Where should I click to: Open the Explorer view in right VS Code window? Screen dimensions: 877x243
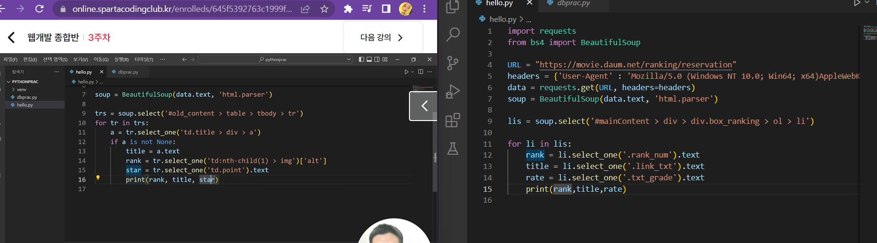(452, 6)
